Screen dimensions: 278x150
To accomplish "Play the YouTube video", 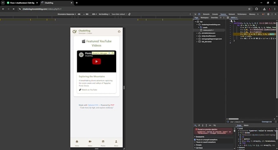I will pyautogui.click(x=96, y=61).
